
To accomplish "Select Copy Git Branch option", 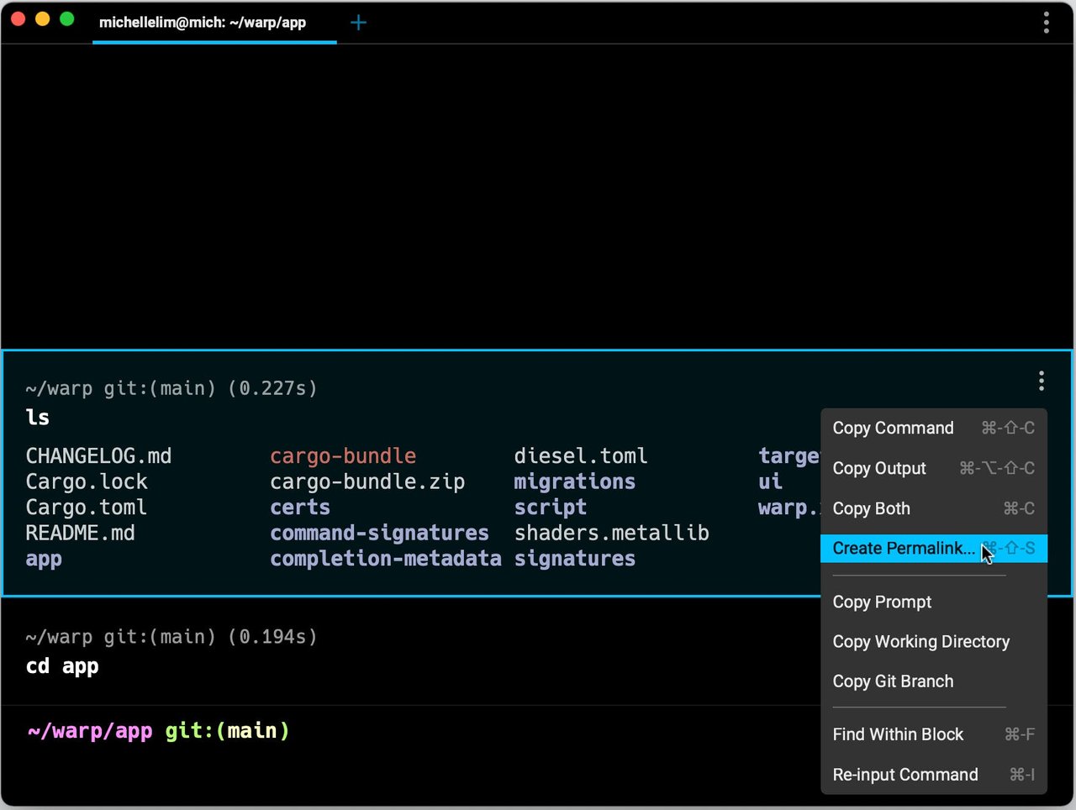I will tap(893, 681).
